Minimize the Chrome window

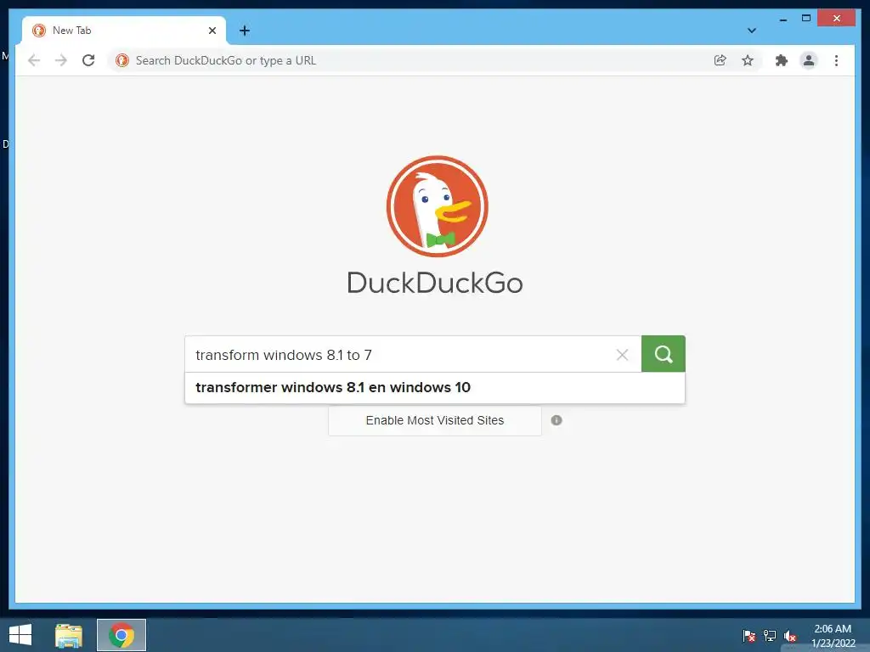pyautogui.click(x=782, y=19)
